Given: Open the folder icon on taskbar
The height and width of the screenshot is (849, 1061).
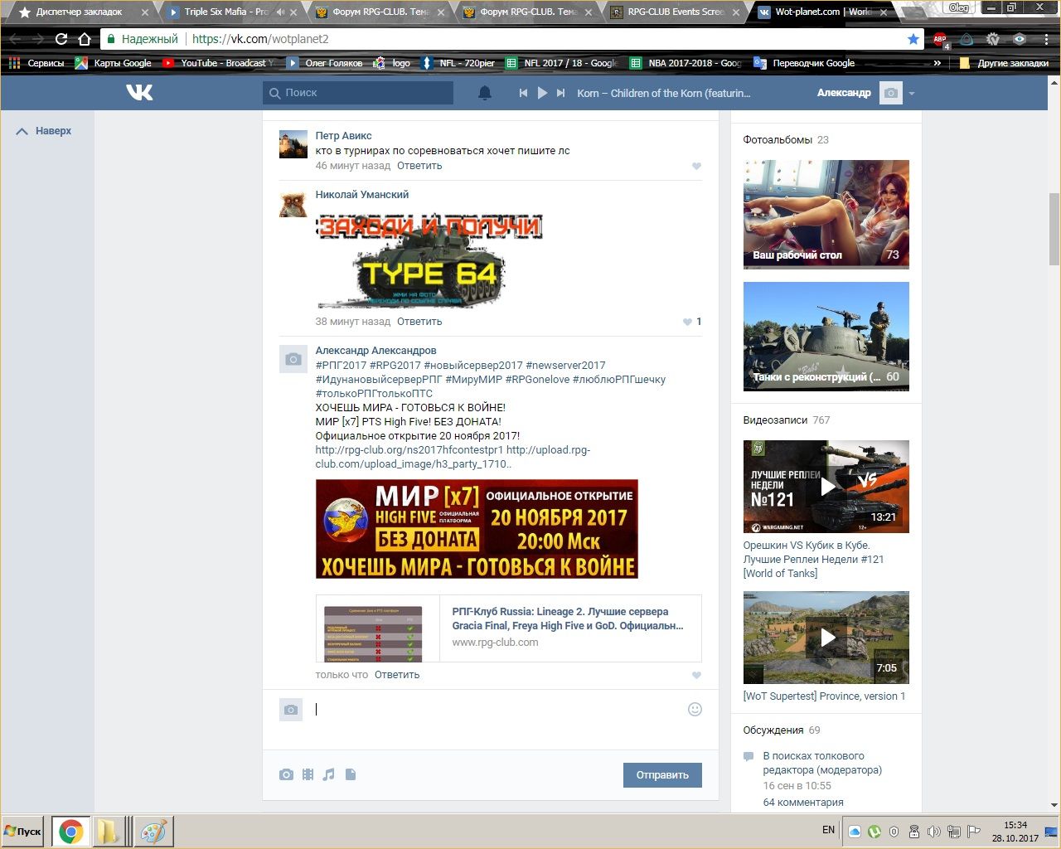Looking at the screenshot, I should 109,832.
